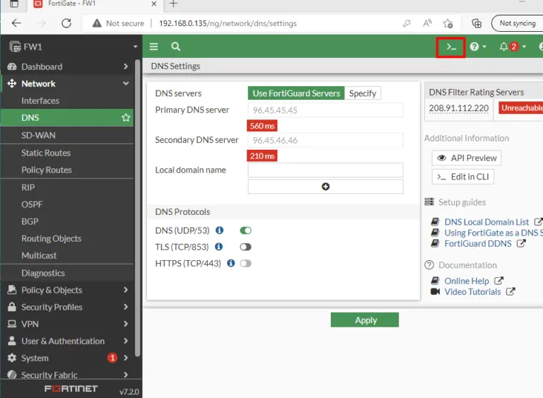
Task: Click the search magnifier icon in header
Action: point(175,47)
